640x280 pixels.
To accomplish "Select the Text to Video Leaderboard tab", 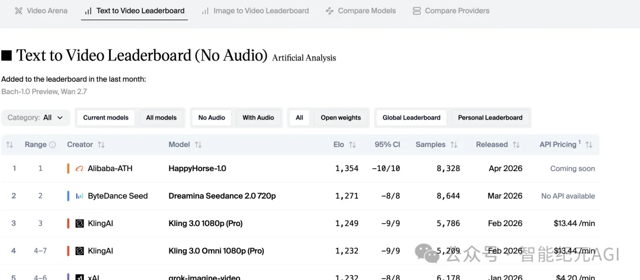I will click(x=135, y=11).
